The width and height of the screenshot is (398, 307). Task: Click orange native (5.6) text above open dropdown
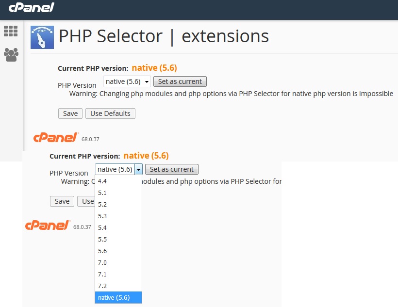[146, 156]
